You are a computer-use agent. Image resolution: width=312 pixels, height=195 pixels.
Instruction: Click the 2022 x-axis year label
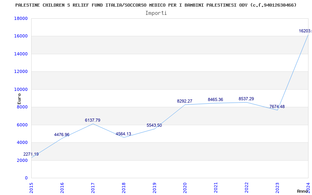point(247,188)
